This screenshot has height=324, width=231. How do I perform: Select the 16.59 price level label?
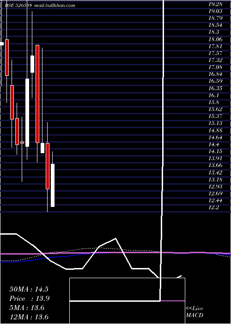click(x=215, y=81)
